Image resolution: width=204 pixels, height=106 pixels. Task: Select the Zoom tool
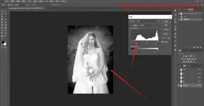click(x=5, y=36)
